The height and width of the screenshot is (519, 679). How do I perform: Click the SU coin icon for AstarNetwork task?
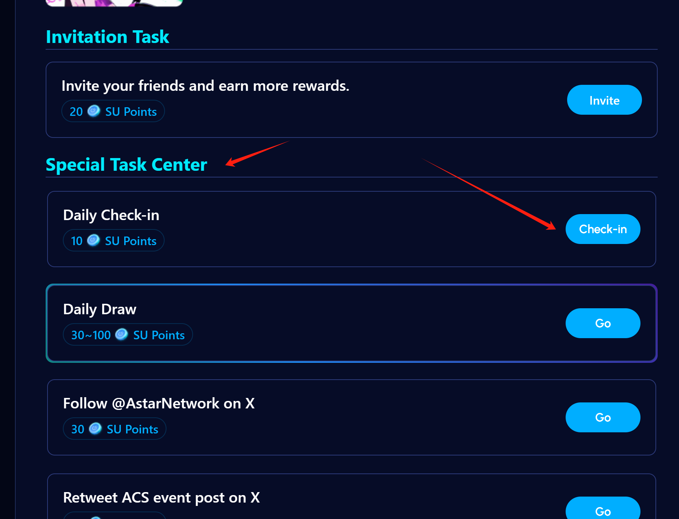[x=95, y=429]
